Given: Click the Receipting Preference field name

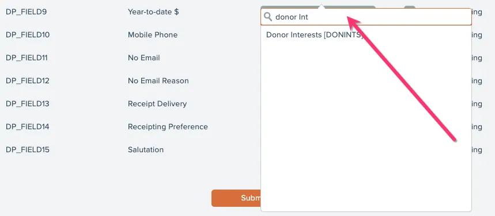Looking at the screenshot, I should pyautogui.click(x=168, y=127).
